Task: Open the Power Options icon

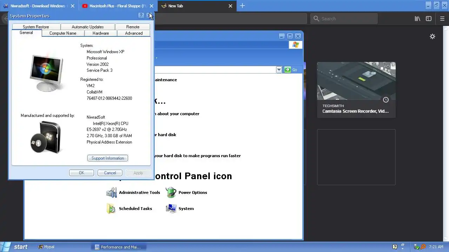Action: point(186,192)
